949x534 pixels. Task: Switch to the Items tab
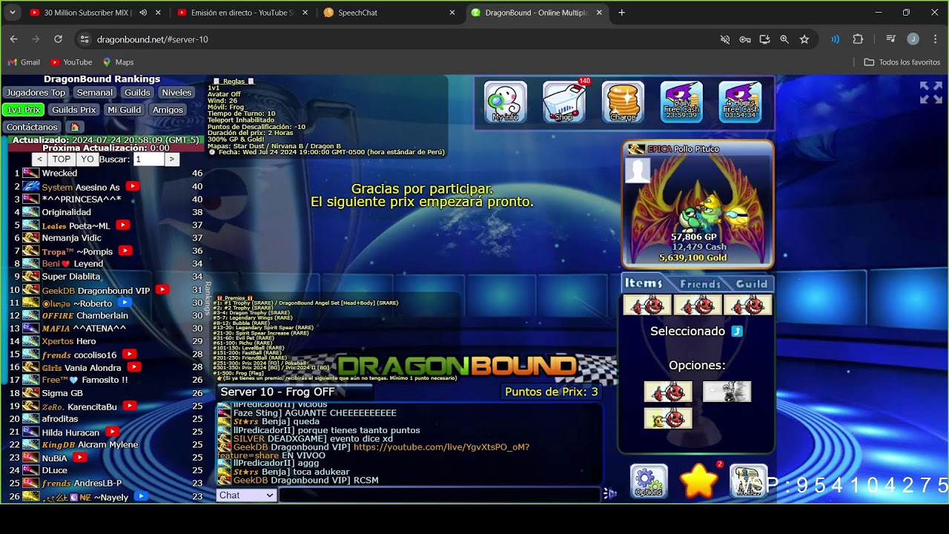[x=644, y=283]
